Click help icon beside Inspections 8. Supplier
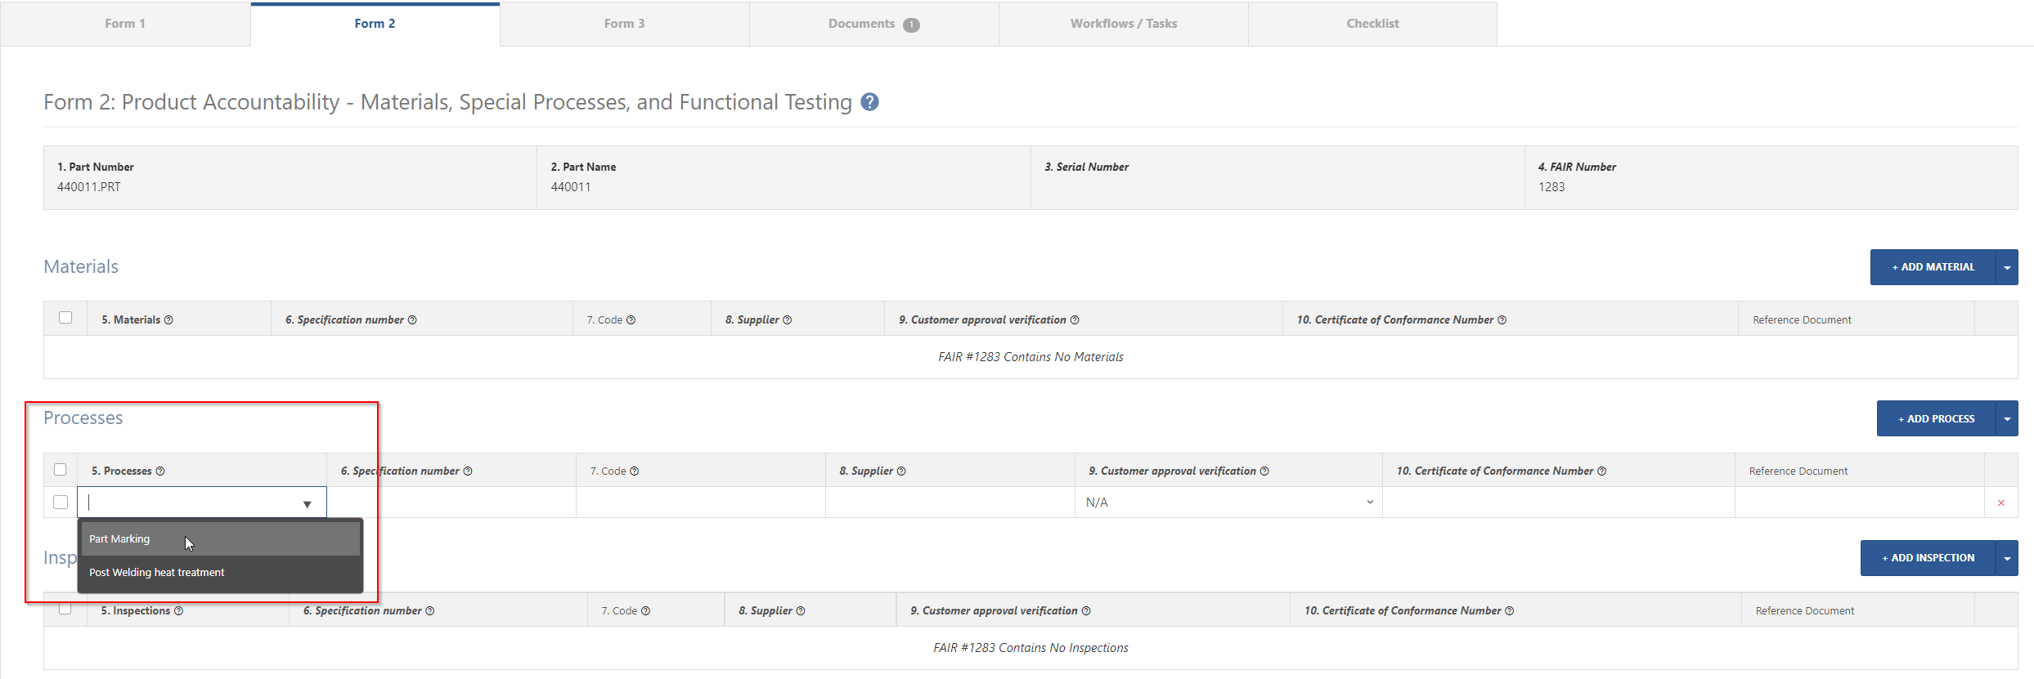This screenshot has width=2034, height=679. pyautogui.click(x=800, y=611)
